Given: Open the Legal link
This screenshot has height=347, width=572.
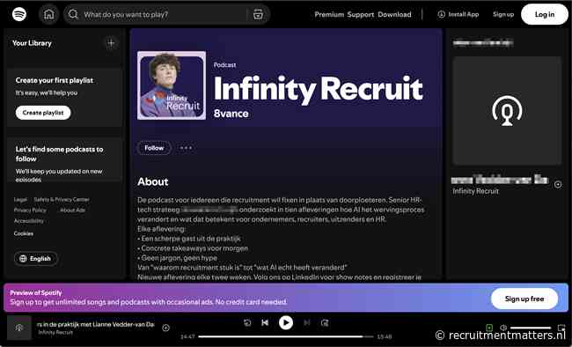Looking at the screenshot, I should 20,199.
